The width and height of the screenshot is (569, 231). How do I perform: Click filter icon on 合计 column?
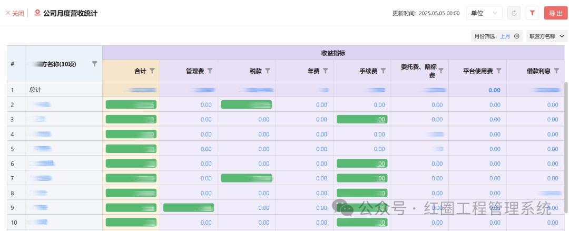click(x=152, y=71)
